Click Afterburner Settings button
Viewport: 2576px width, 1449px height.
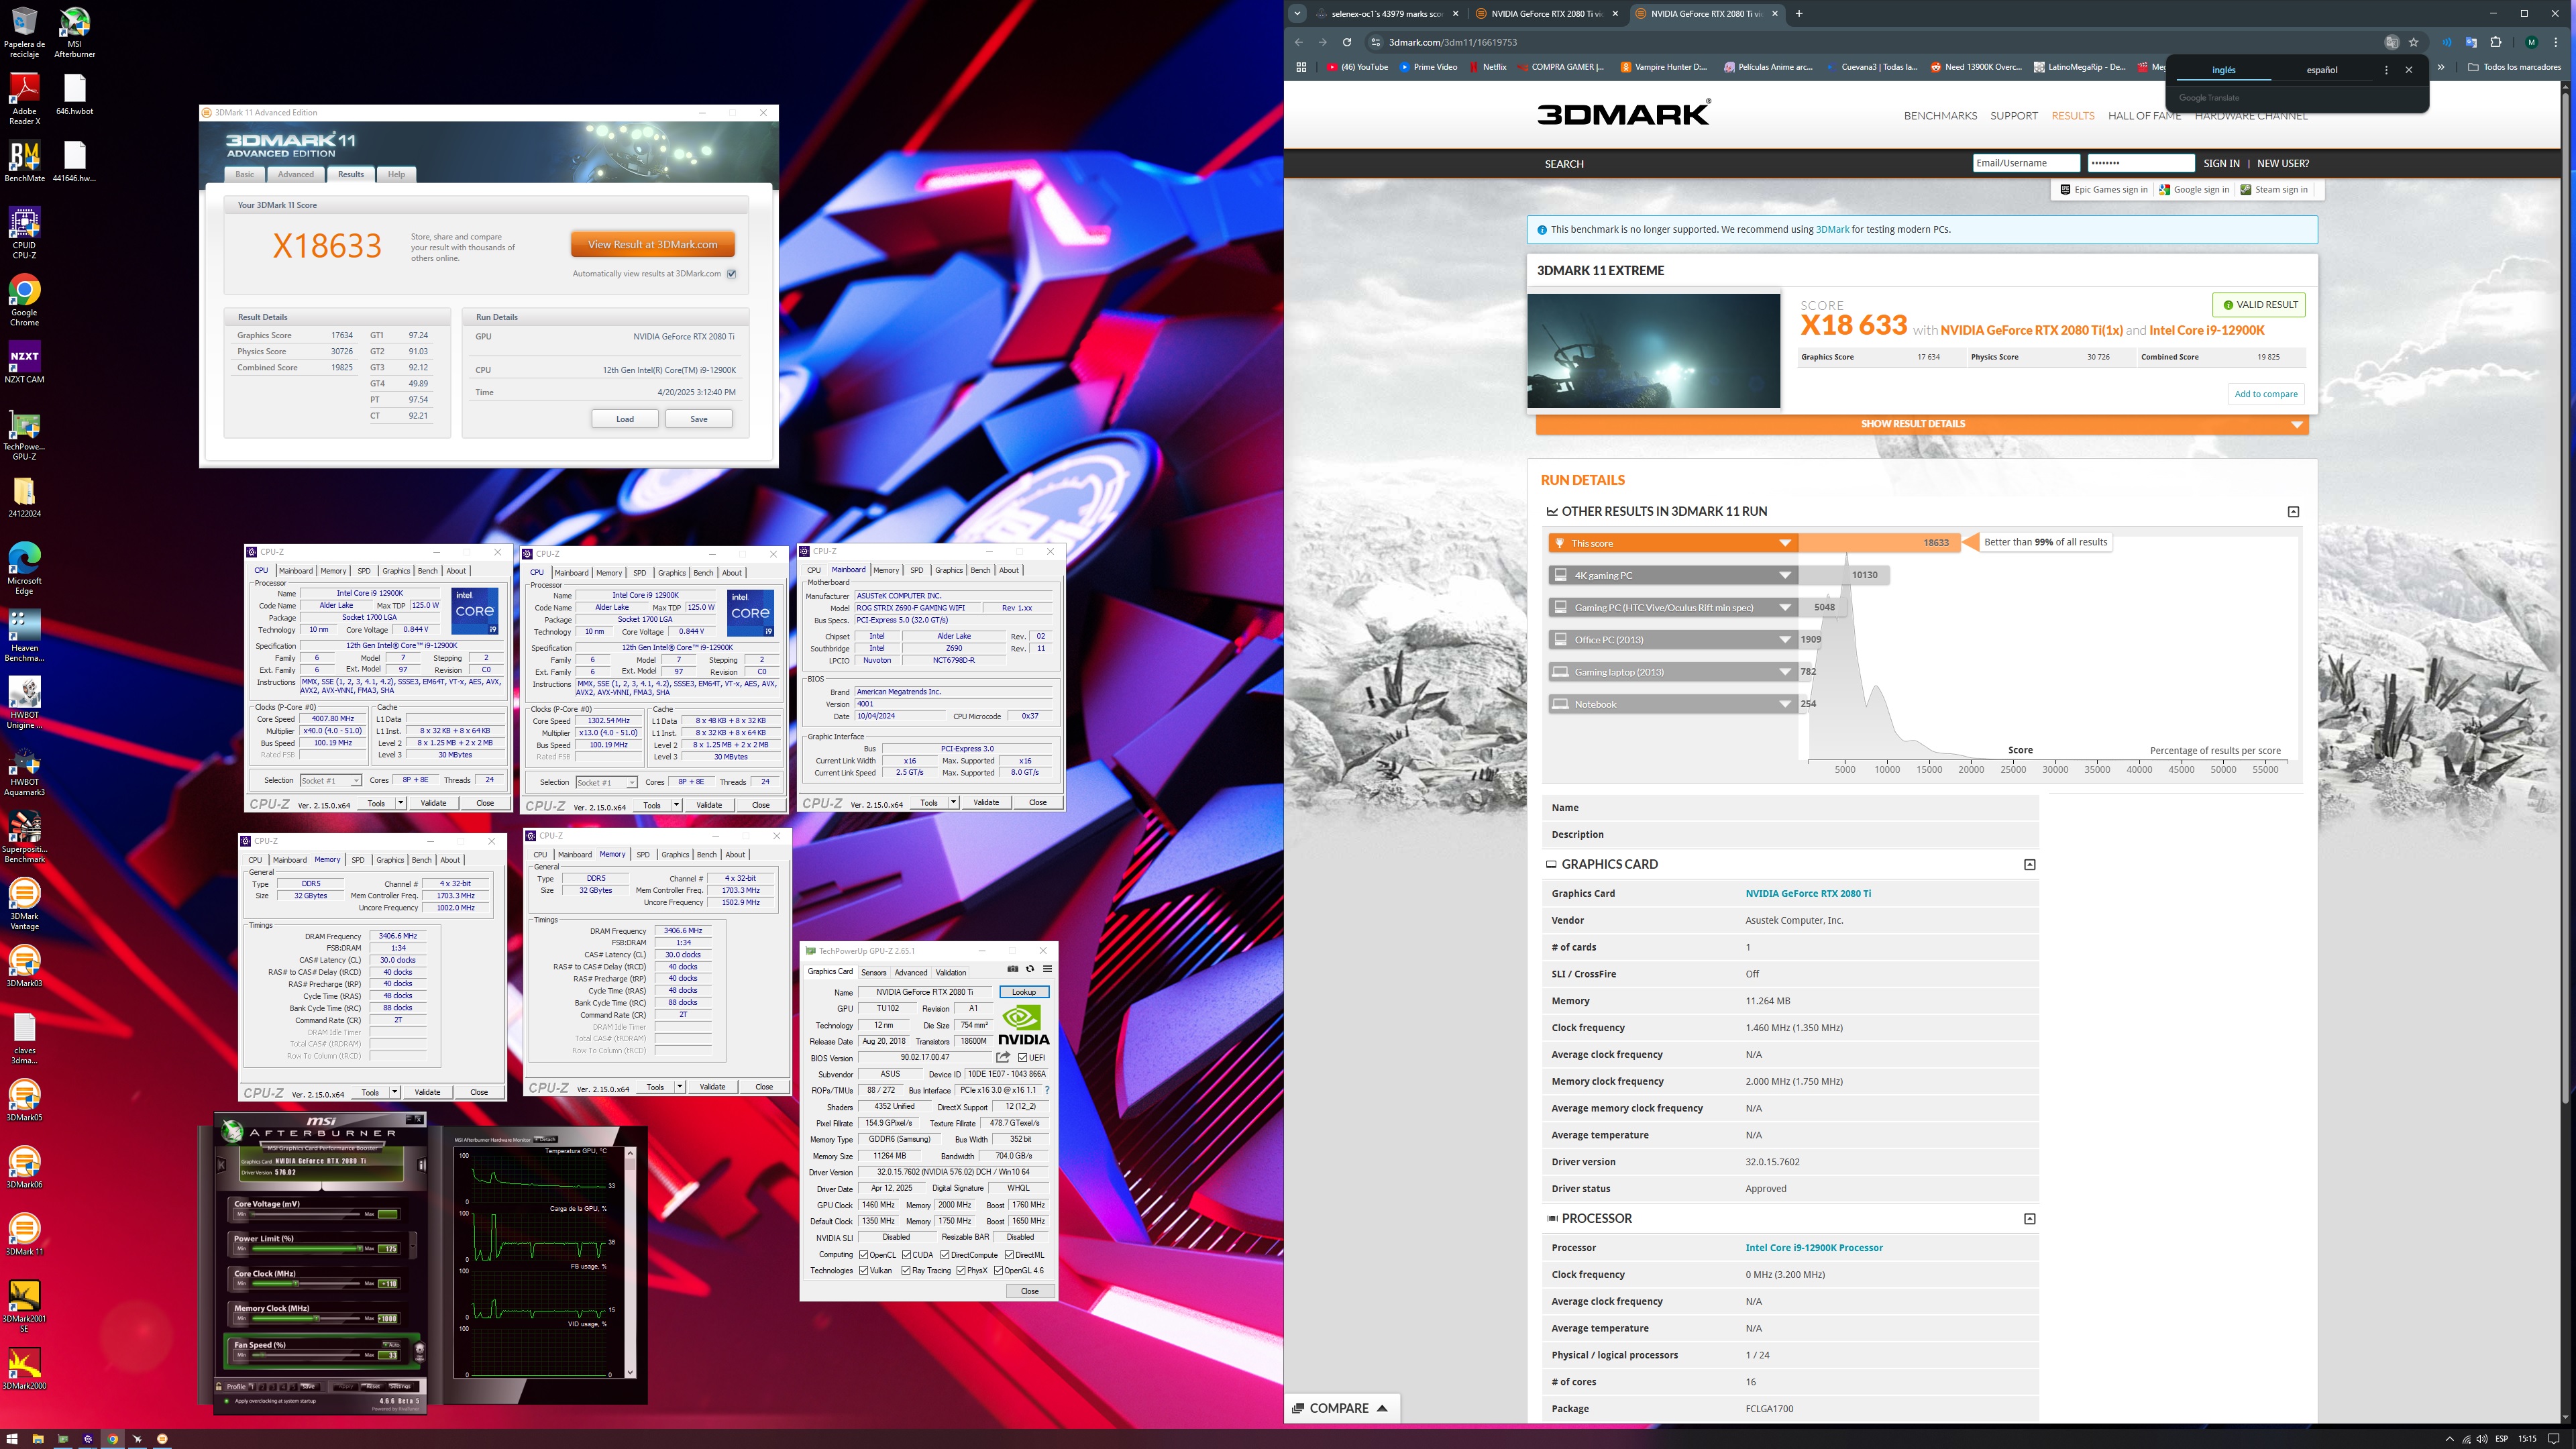point(400,1387)
